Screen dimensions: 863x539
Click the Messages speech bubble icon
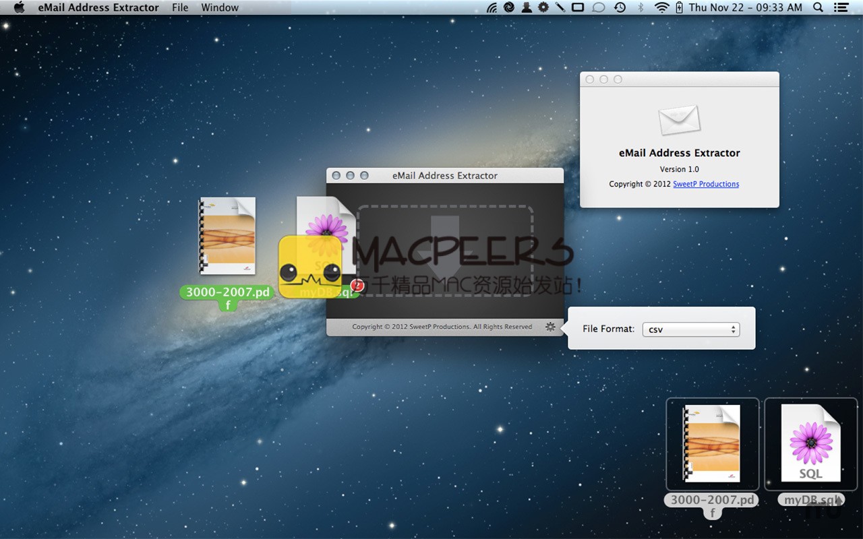598,7
